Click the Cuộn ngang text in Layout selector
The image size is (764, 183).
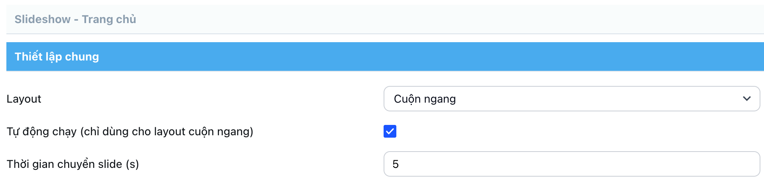click(425, 99)
